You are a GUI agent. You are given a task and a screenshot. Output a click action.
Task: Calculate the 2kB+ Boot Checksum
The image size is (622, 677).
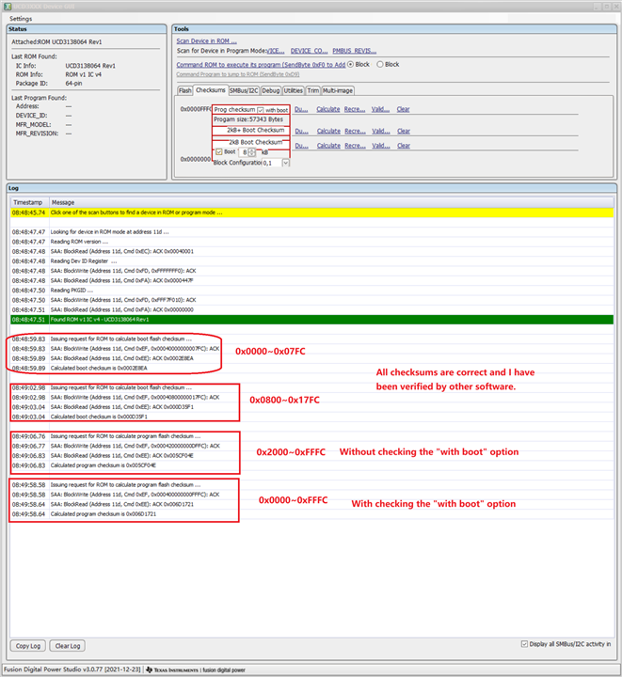pyautogui.click(x=328, y=131)
